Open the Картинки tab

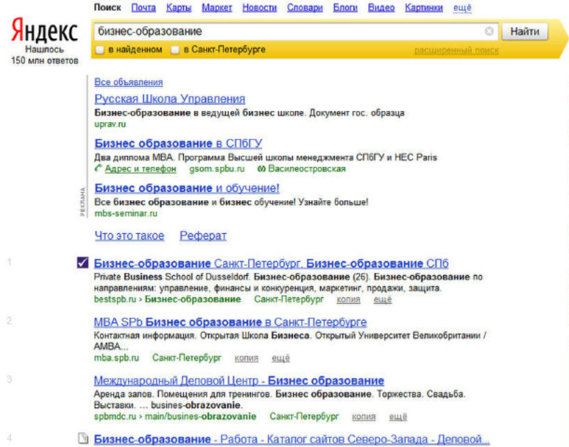pyautogui.click(x=424, y=8)
